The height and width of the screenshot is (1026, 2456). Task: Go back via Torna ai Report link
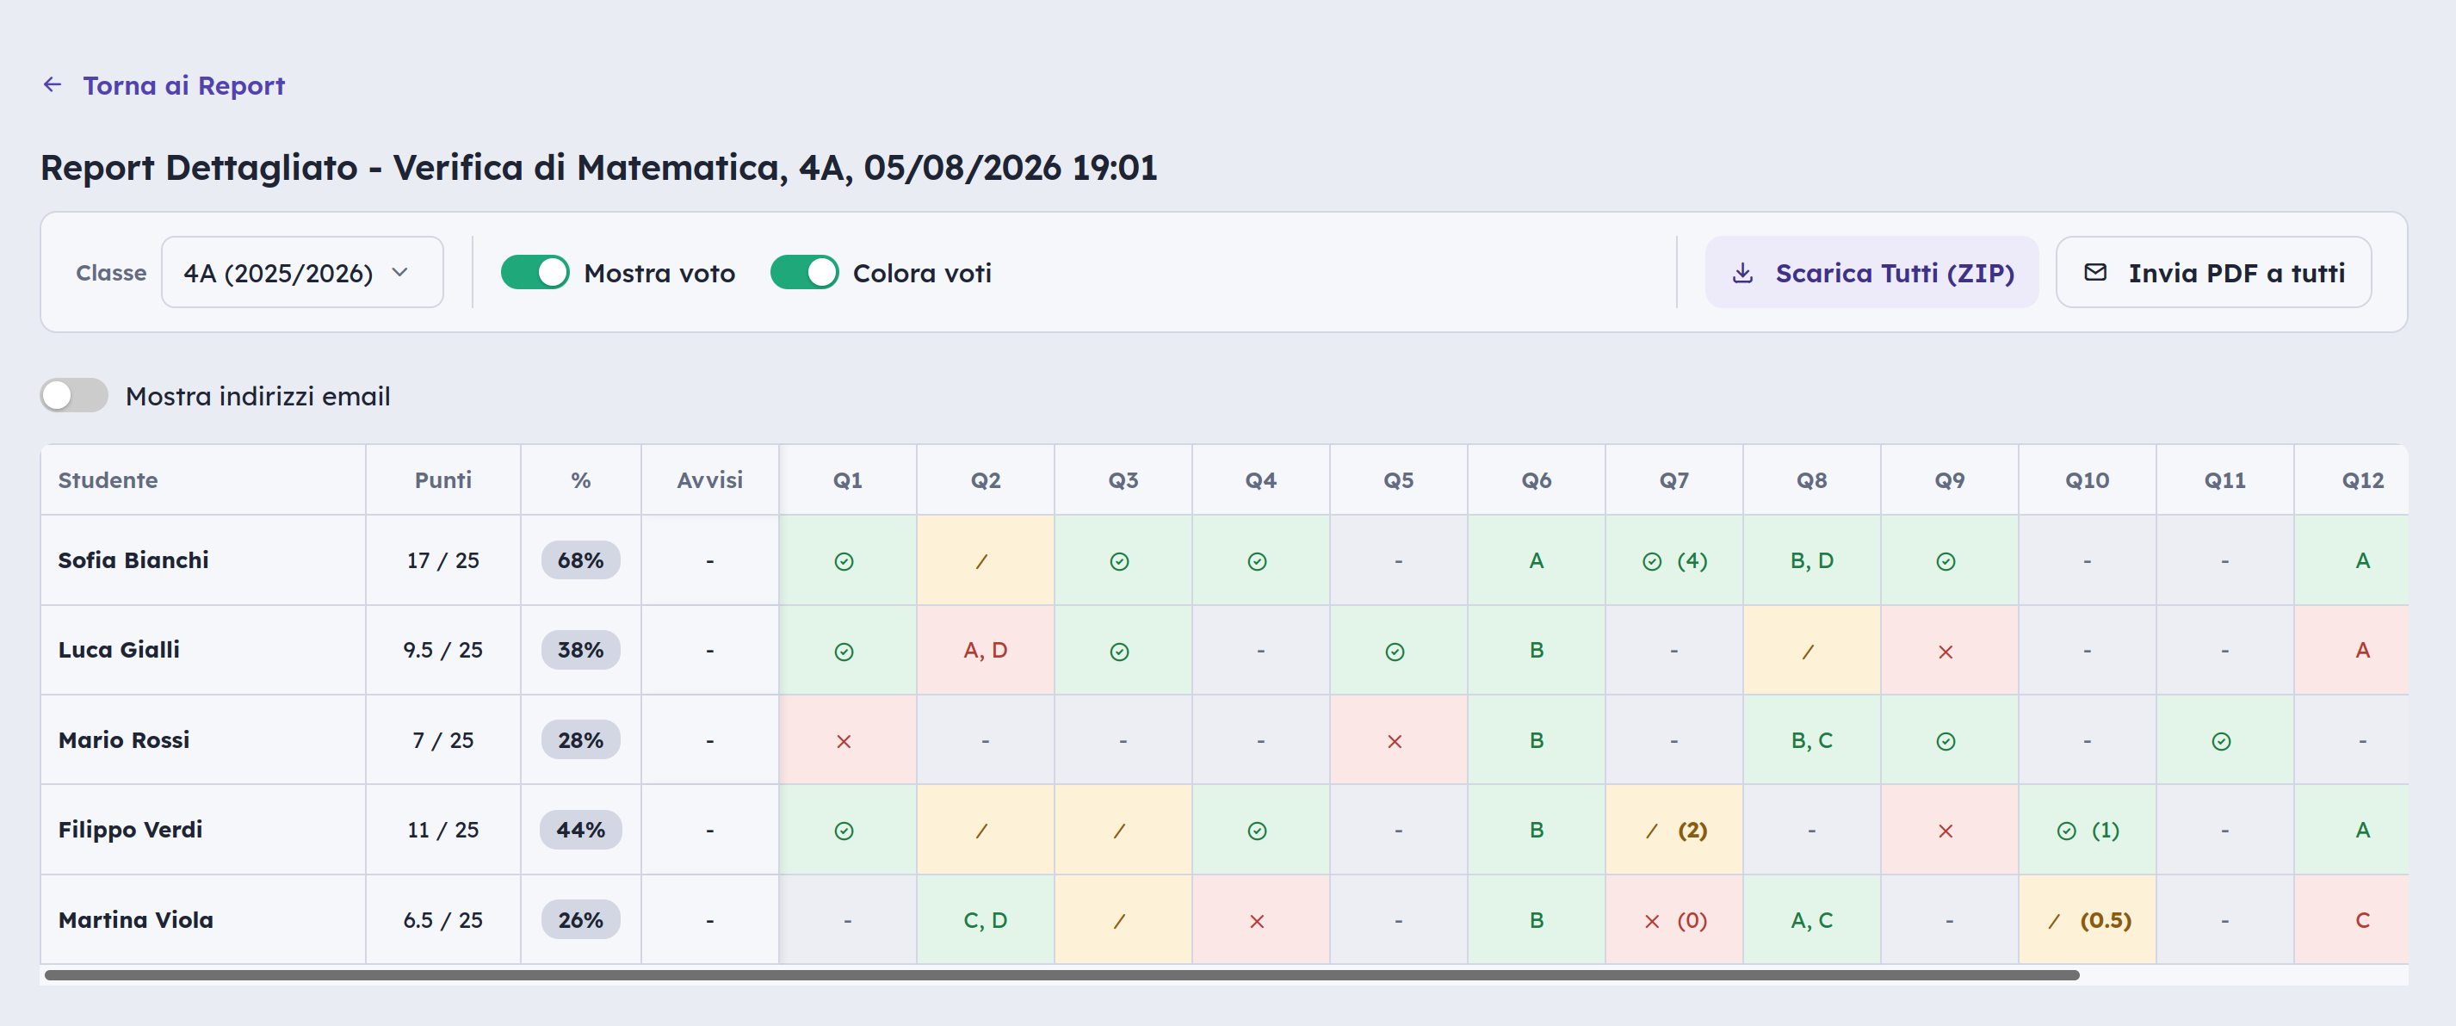point(184,86)
